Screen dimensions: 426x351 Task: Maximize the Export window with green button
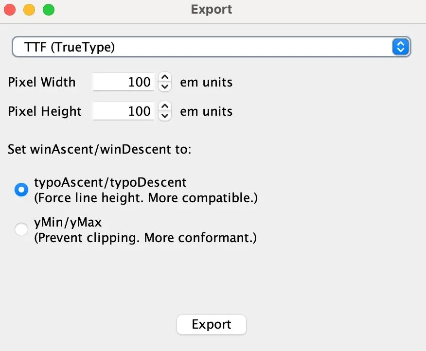[49, 10]
